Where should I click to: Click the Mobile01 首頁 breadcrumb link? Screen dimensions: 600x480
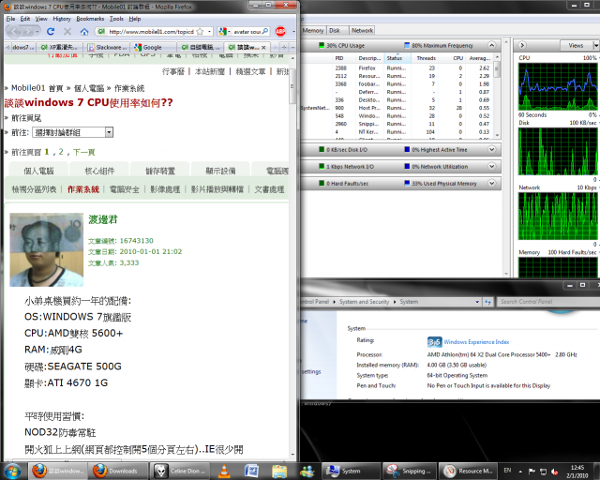(37, 88)
